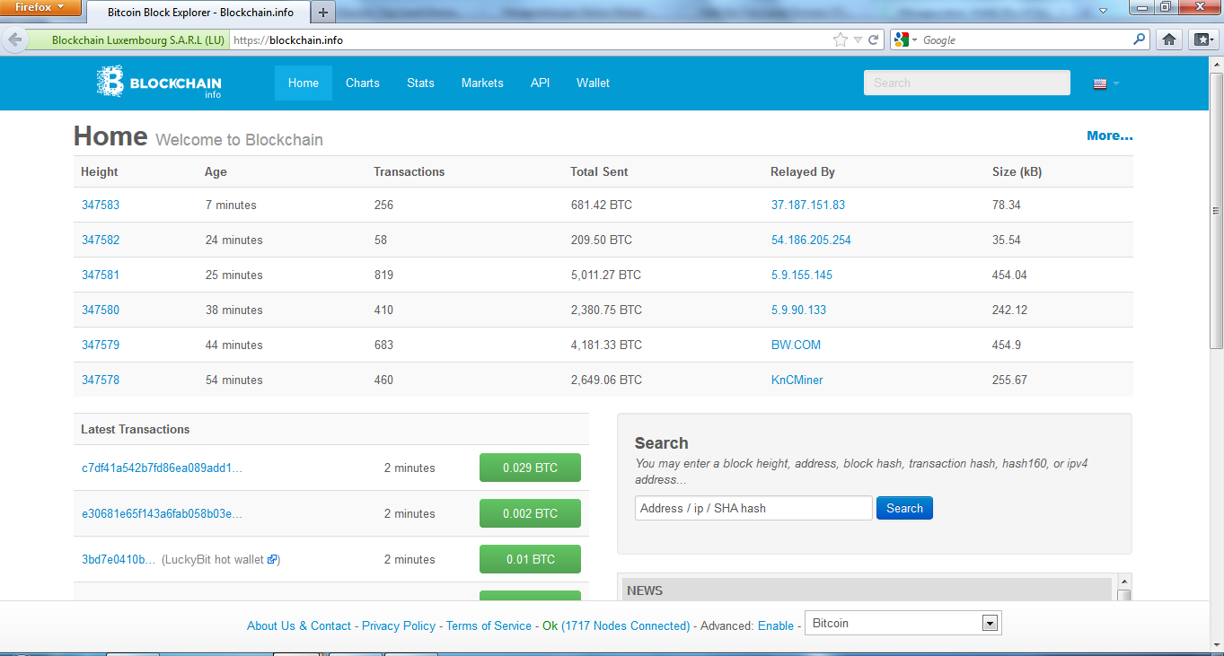Open relay address 37.187.151.83
Image resolution: width=1224 pixels, height=656 pixels.
point(808,205)
